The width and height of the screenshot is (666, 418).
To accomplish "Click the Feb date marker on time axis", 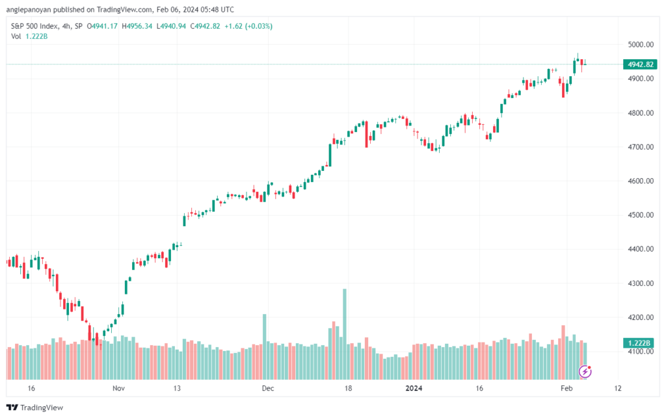I will [566, 388].
